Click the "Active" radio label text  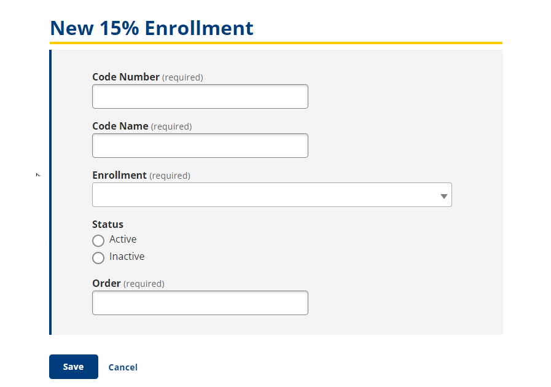(x=123, y=240)
